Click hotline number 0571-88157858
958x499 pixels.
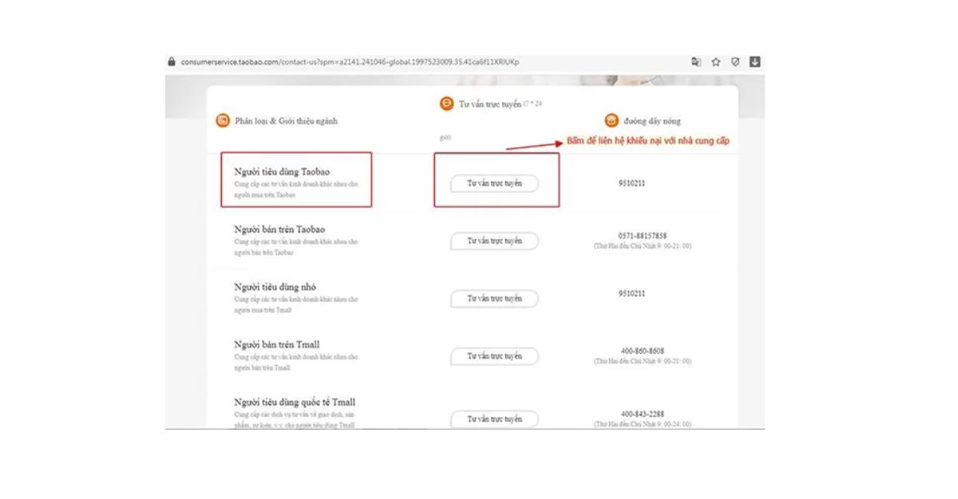point(643,236)
